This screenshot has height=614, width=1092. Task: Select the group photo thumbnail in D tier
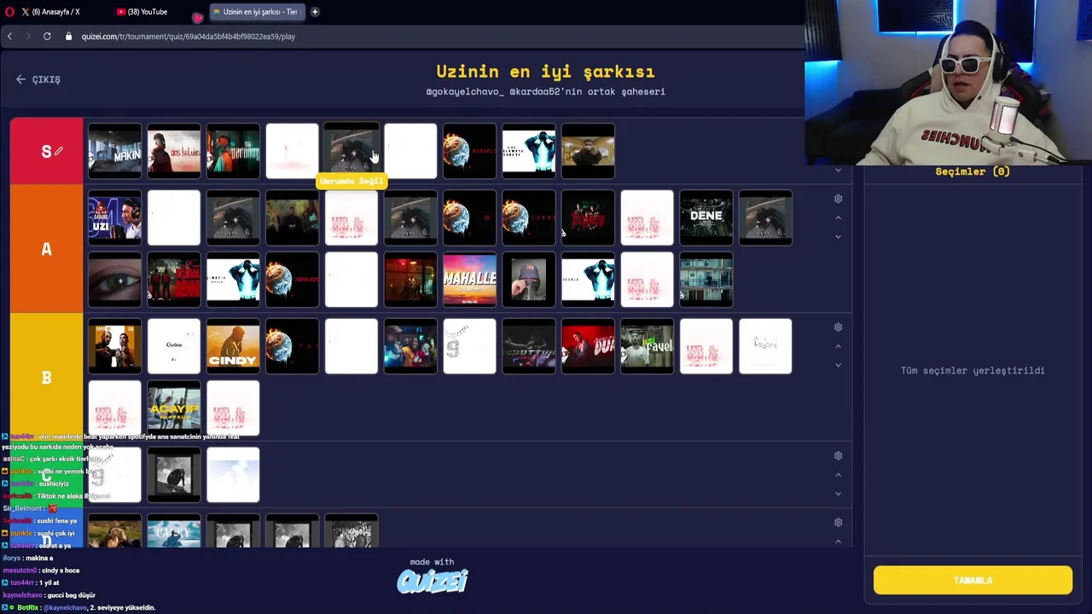tap(351, 530)
